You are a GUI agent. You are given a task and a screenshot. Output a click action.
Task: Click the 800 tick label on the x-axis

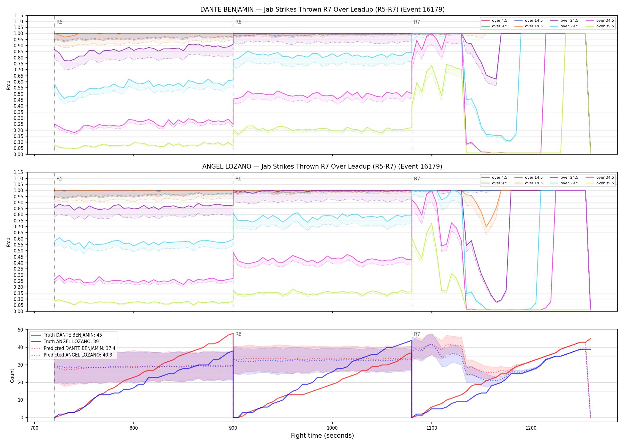coord(134,428)
